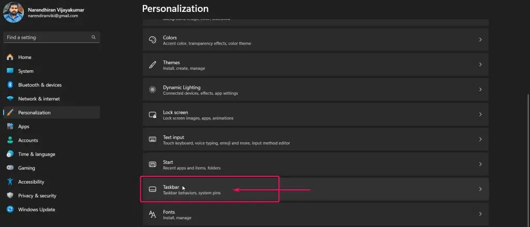Click the Lock screen title text
530x227 pixels.
(x=175, y=113)
